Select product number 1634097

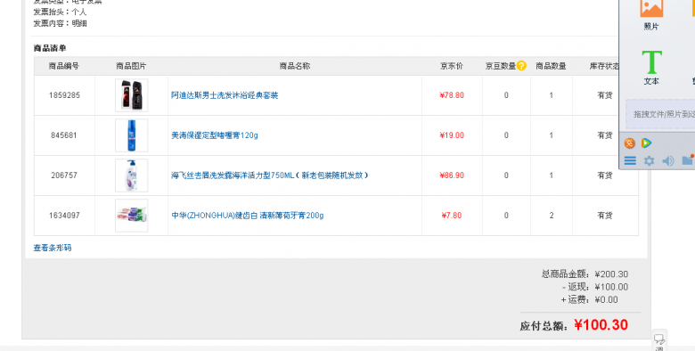[64, 216]
